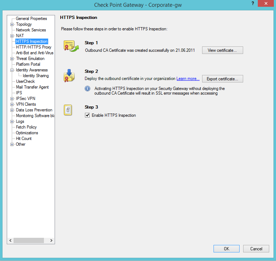This screenshot has width=276, height=261.
Task: Select Platform Portal in the tree
Action: 28,64
